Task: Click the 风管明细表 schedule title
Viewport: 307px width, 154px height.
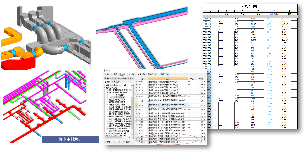Action: [250, 7]
